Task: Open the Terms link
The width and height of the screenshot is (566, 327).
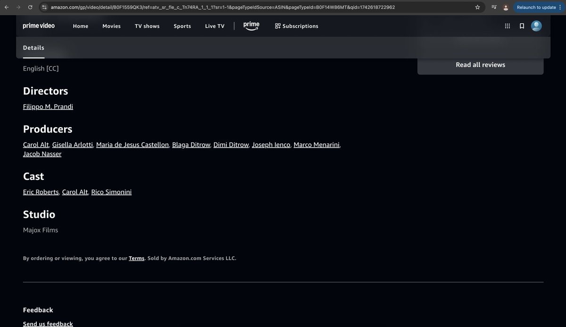Action: 136,258
